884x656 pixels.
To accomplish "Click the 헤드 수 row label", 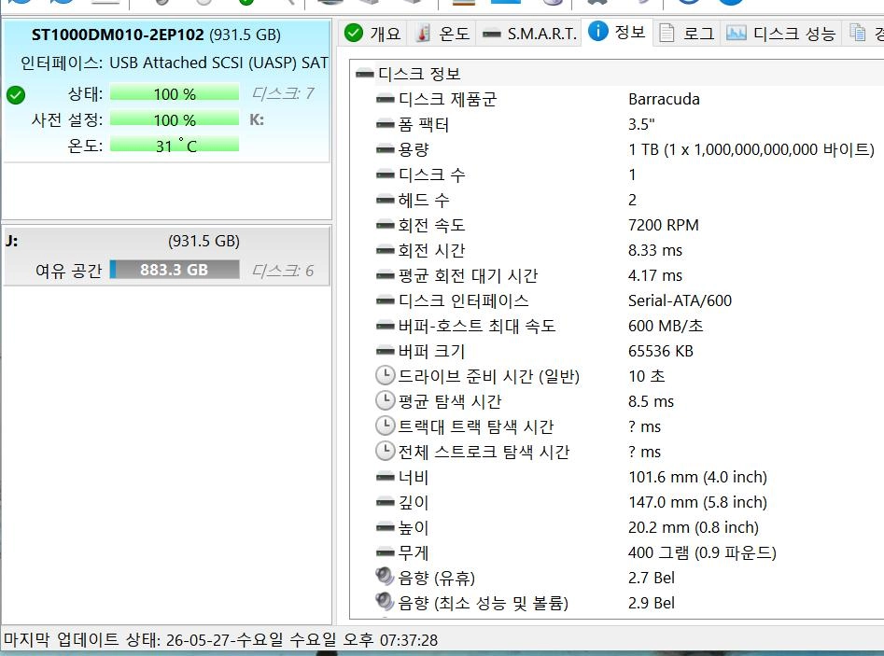I will [424, 200].
